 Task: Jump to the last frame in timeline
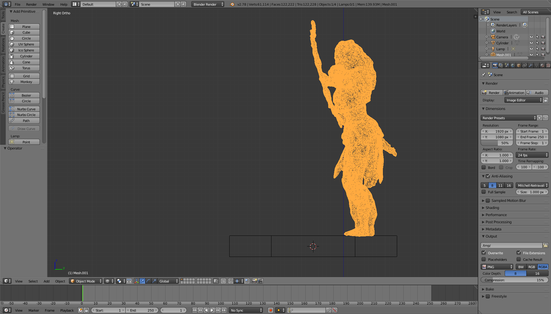click(224, 310)
